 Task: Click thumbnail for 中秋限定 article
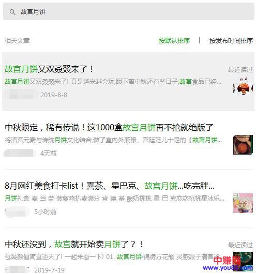coord(243,145)
